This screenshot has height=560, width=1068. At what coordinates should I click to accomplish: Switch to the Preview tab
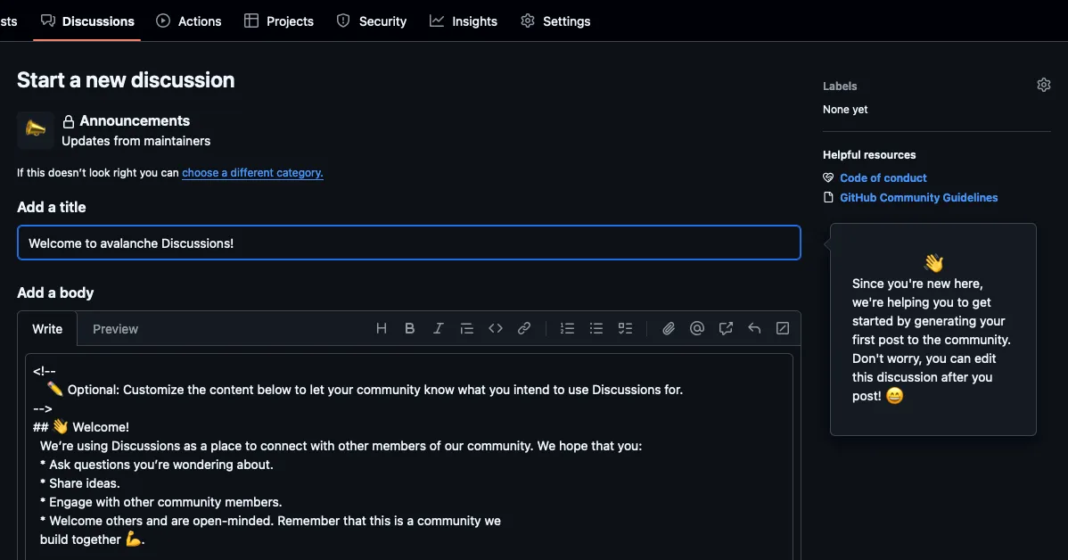click(x=115, y=329)
